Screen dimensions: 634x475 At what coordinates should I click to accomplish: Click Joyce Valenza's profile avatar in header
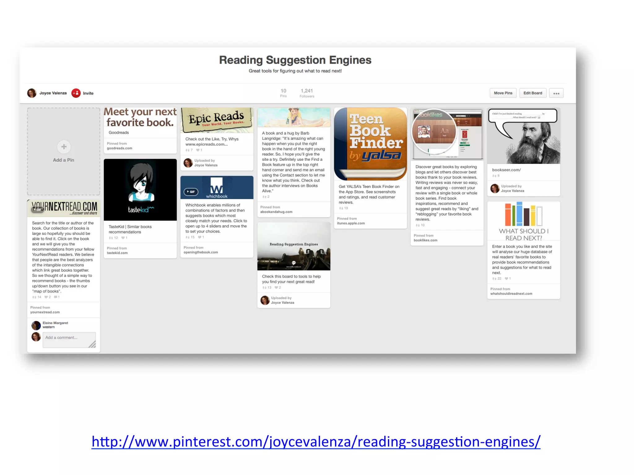(32, 93)
